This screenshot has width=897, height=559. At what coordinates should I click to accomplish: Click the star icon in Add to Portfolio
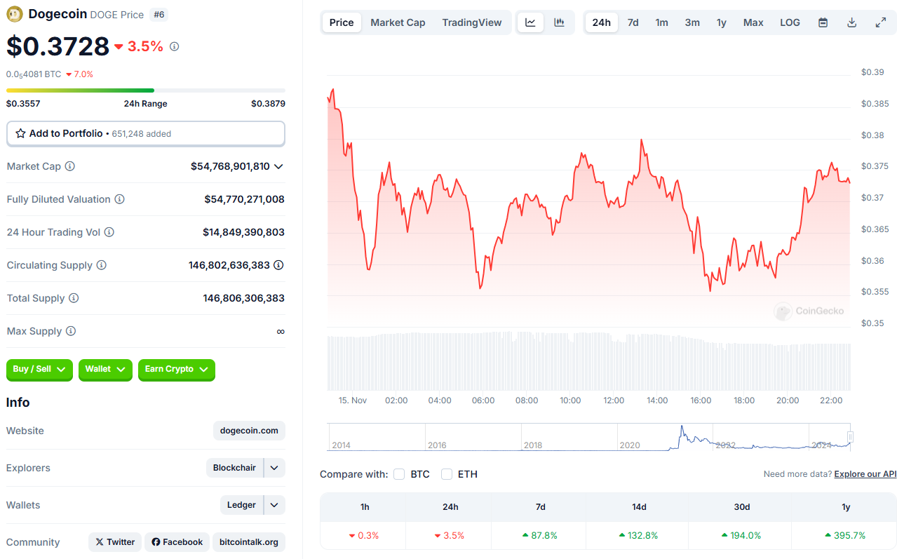[20, 133]
